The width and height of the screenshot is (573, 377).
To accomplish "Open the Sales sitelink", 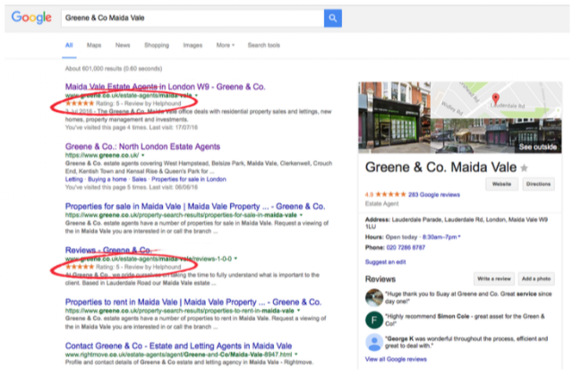I will coord(139,179).
